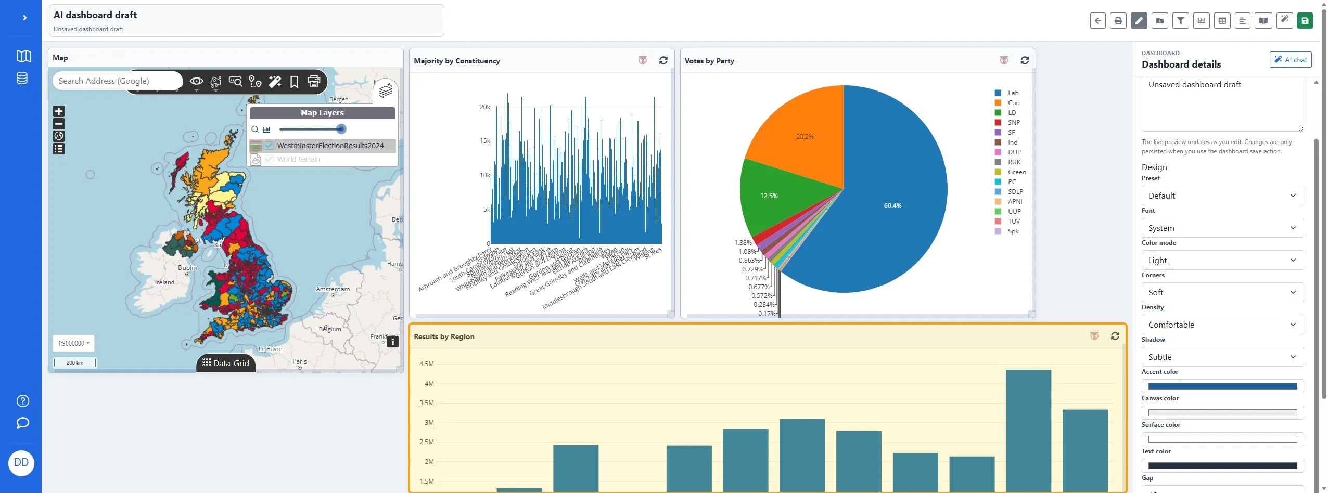Viewport: 1328px width, 493px height.
Task: Toggle Con in the pie legend
Action: [1007, 103]
